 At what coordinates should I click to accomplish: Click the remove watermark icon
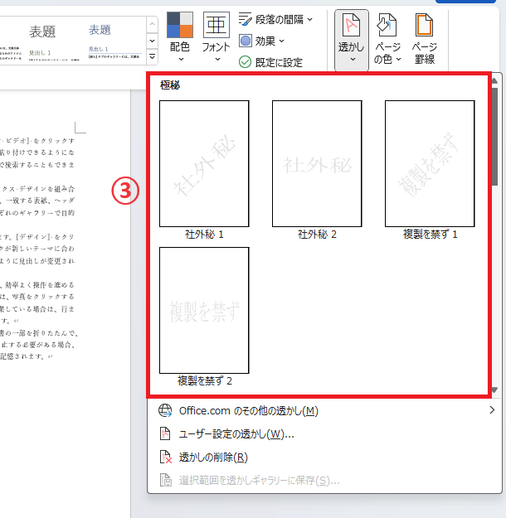point(166,457)
